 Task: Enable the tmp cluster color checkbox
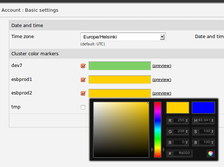(x=83, y=107)
